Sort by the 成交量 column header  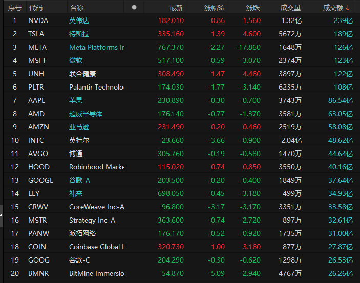[x=290, y=8]
